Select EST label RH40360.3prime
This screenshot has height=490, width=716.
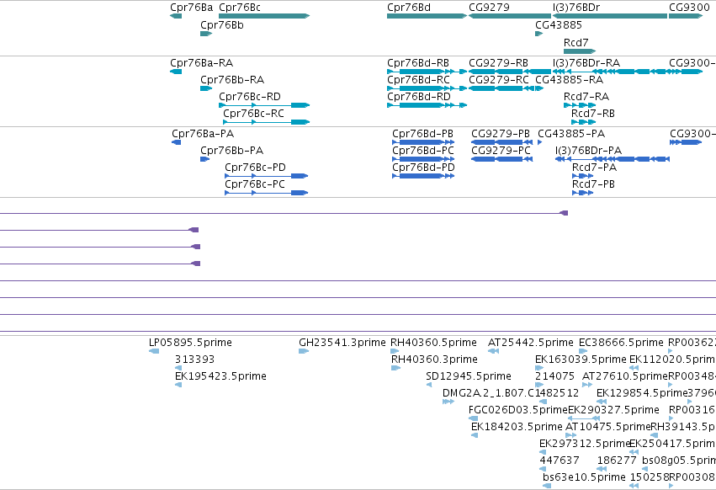click(434, 360)
